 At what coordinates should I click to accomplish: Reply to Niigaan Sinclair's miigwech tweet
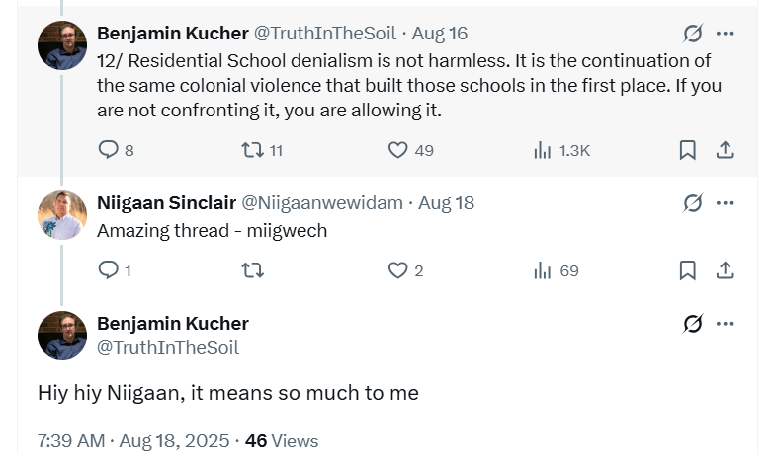(x=109, y=270)
